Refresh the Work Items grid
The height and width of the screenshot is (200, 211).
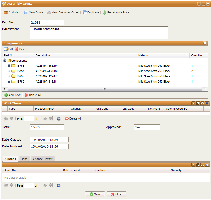point(59,119)
